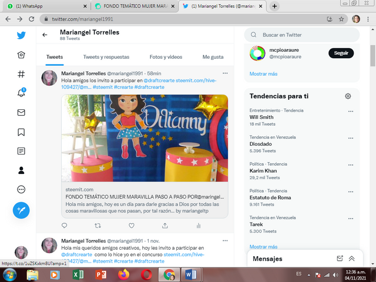The image size is (376, 282).
Task: Switch to WhatsApp browser tab
Action: [46, 6]
